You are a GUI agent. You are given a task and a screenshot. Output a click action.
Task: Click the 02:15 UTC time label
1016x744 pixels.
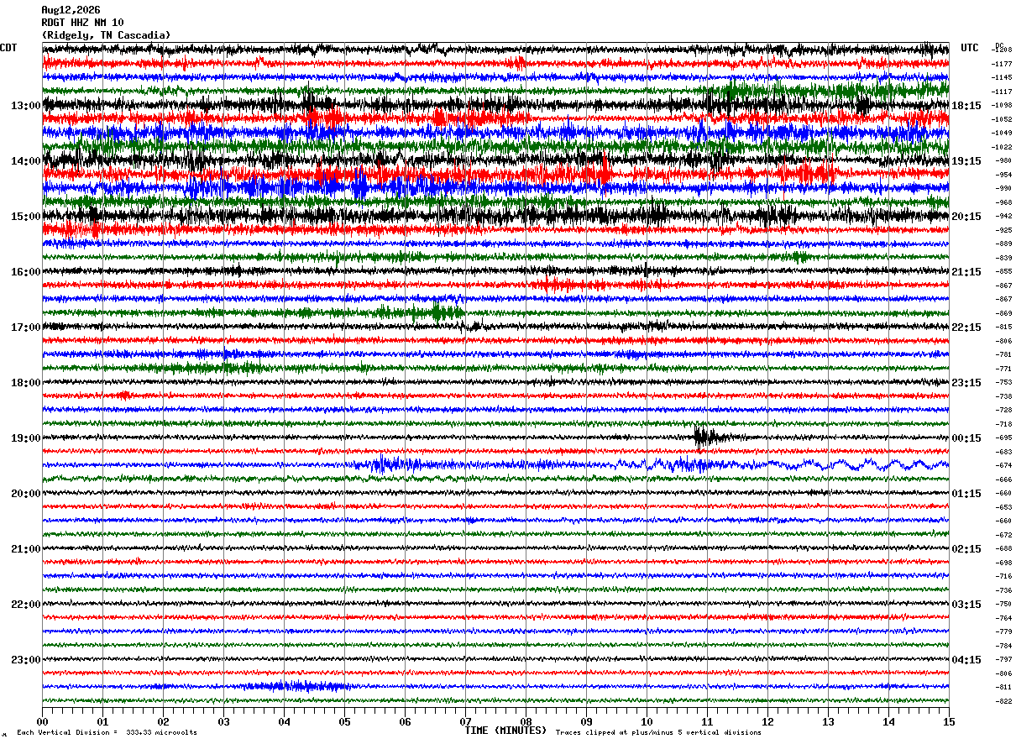[966, 549]
